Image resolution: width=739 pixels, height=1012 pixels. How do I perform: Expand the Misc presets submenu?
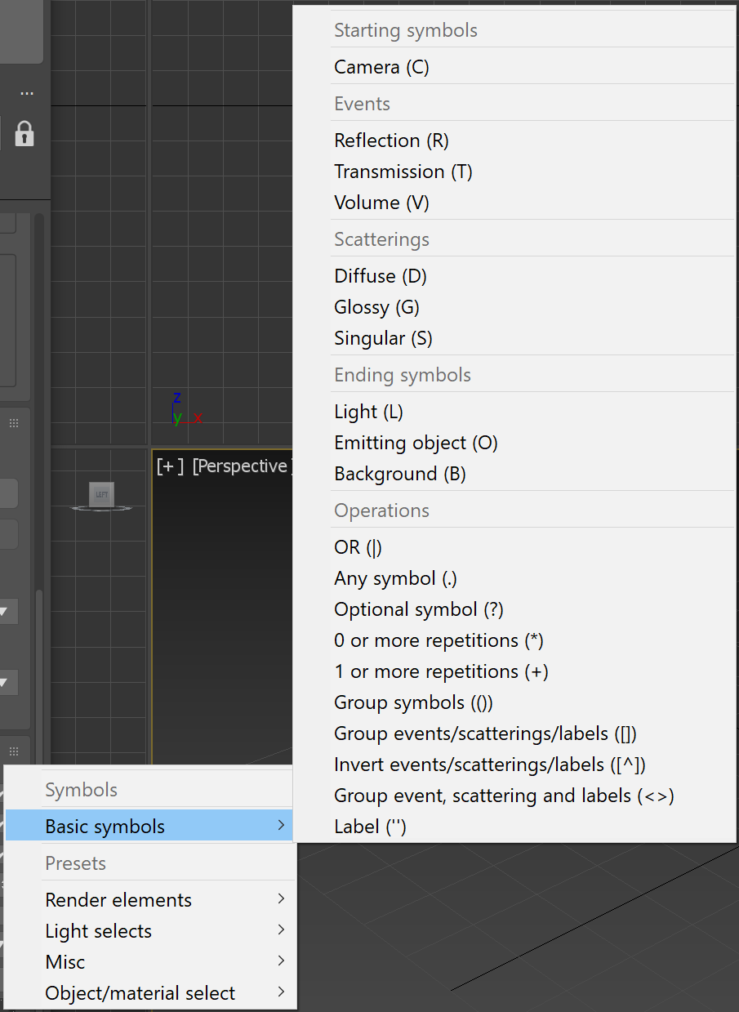[65, 961]
